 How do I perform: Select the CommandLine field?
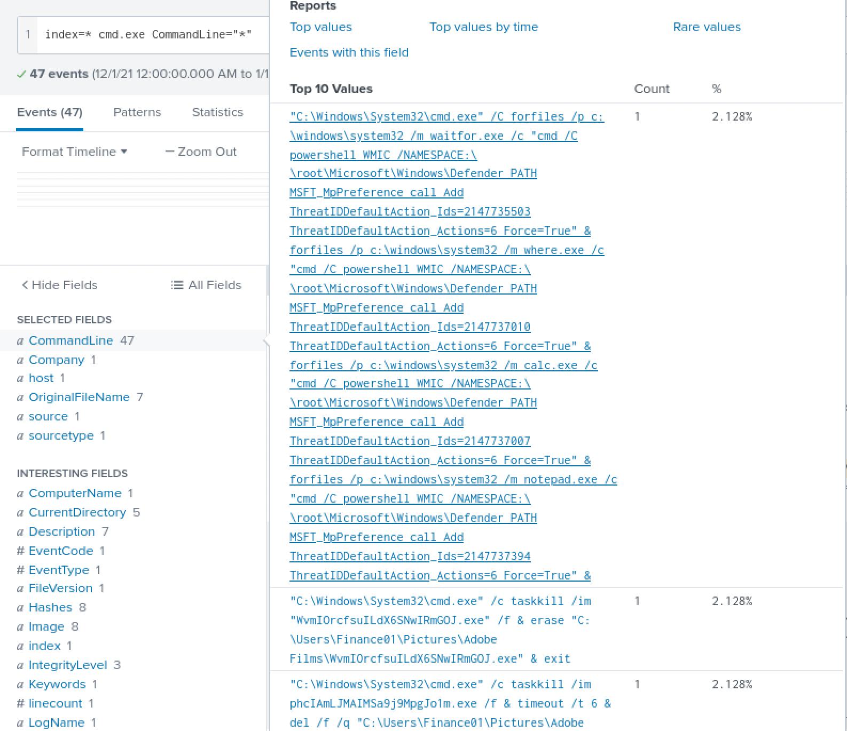coord(70,340)
